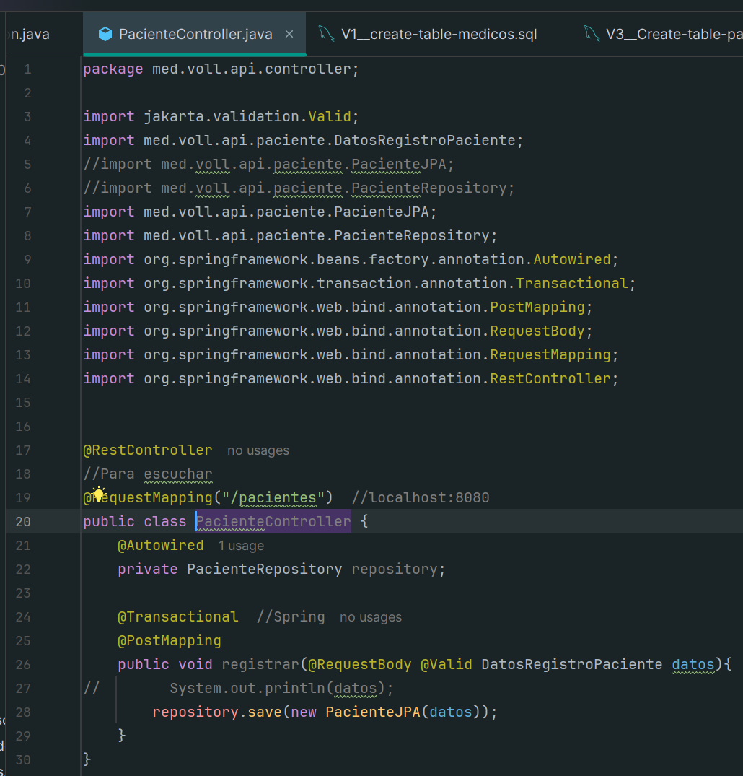The width and height of the screenshot is (743, 776).
Task: Click the "//Spring" comment
Action: pos(291,617)
